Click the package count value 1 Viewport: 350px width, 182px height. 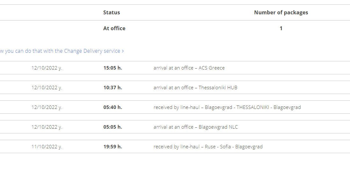tap(281, 28)
